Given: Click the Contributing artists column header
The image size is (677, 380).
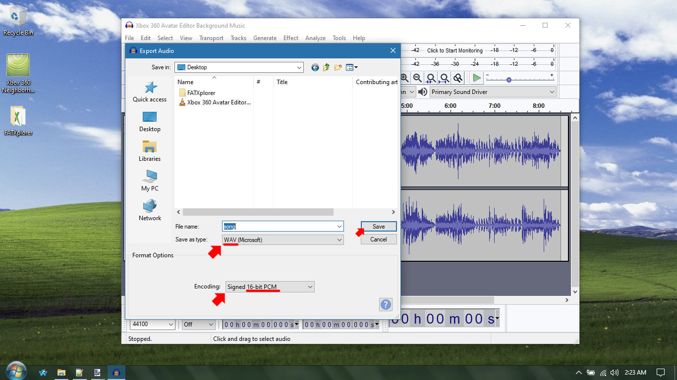Looking at the screenshot, I should (376, 82).
